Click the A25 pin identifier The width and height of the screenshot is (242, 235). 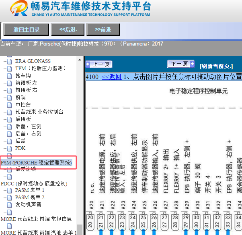click(144, 205)
